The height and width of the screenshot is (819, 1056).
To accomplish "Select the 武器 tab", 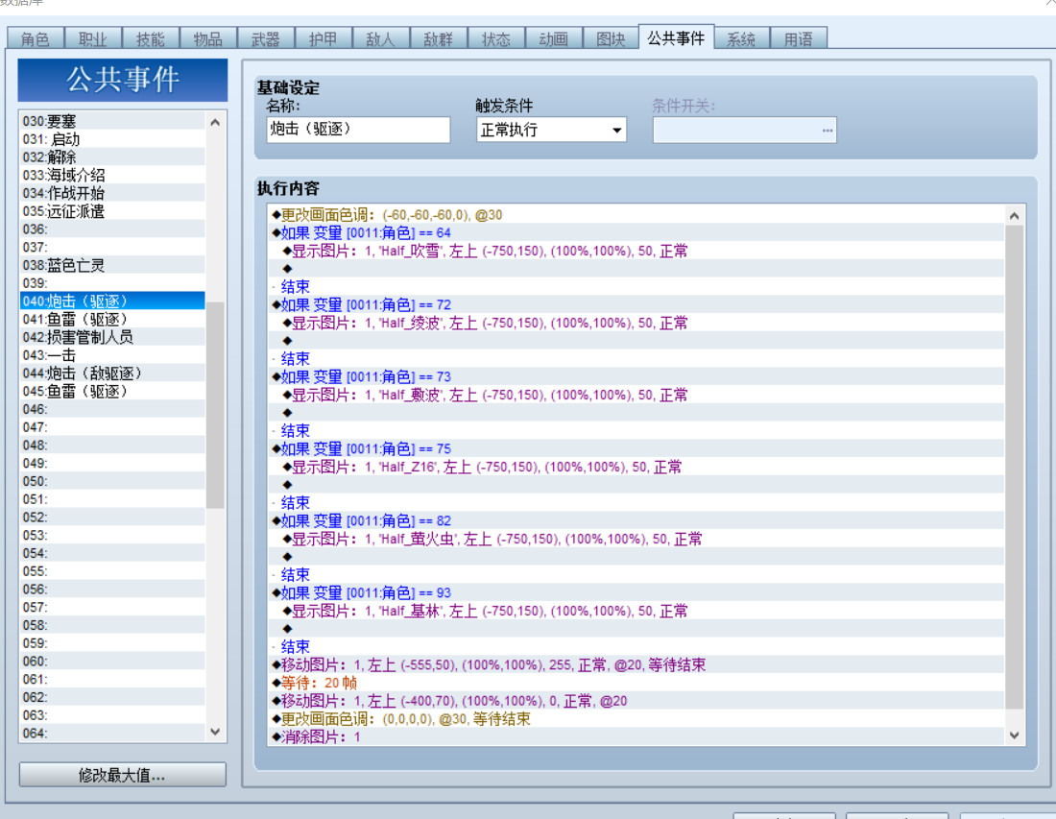I will click(265, 39).
